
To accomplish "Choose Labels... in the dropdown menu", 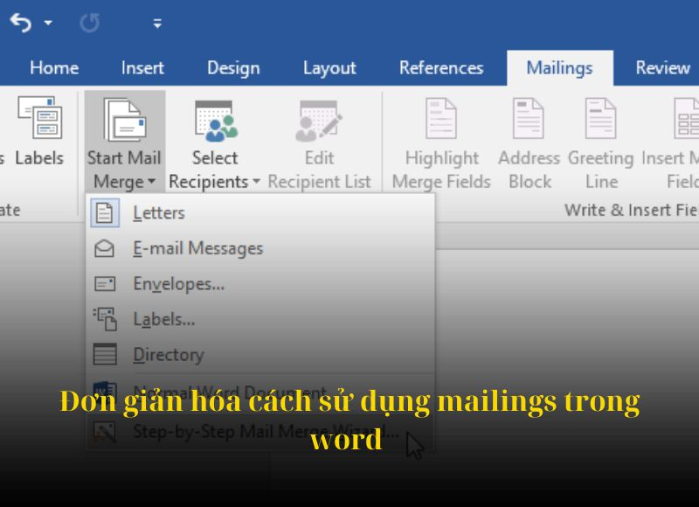I will point(260,319).
